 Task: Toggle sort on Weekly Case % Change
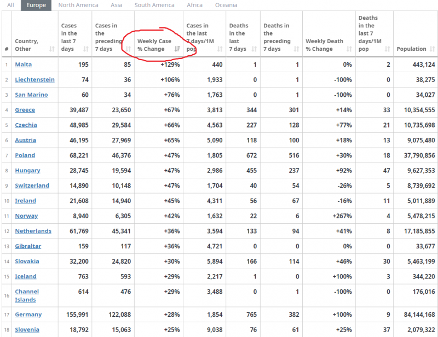tap(177, 49)
